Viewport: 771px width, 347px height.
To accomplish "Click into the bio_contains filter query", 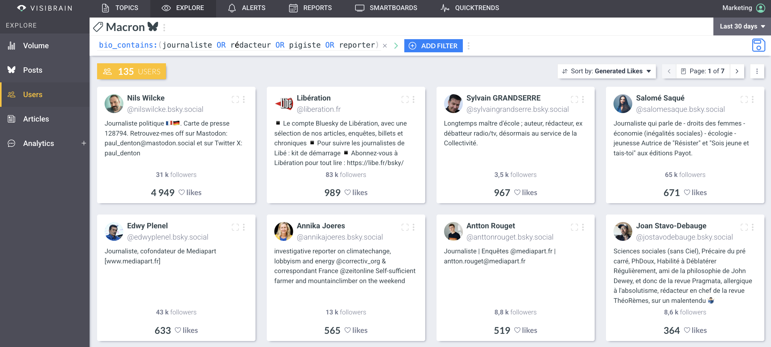I will click(x=239, y=45).
